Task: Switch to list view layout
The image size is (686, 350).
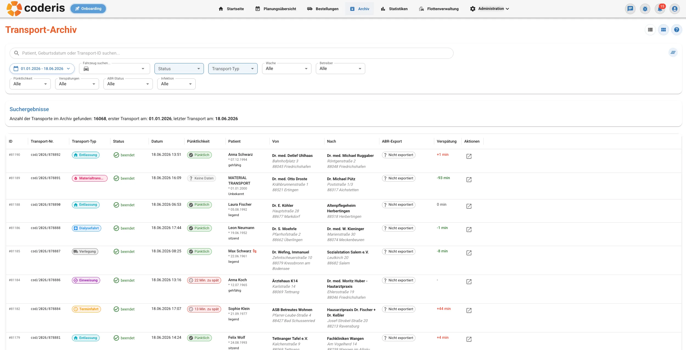Action: (x=650, y=30)
